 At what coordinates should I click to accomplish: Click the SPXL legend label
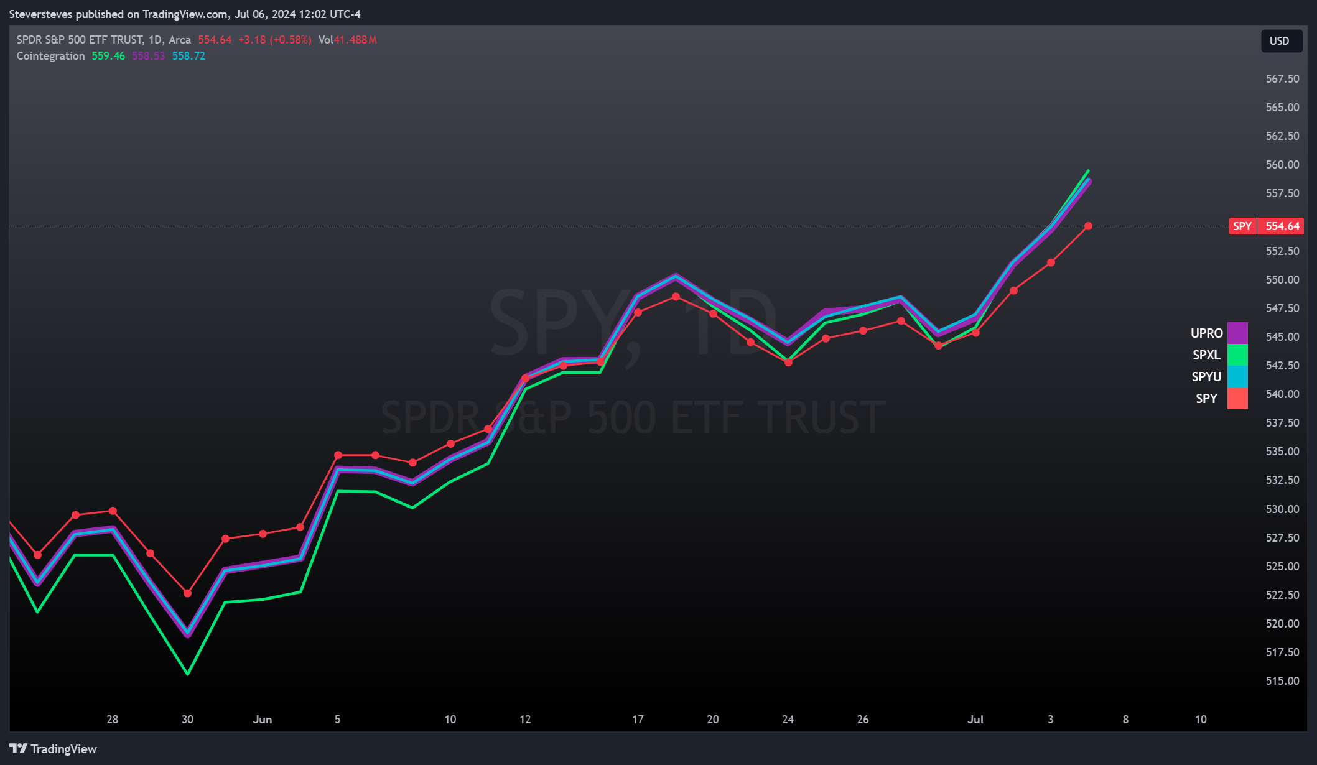(1206, 355)
